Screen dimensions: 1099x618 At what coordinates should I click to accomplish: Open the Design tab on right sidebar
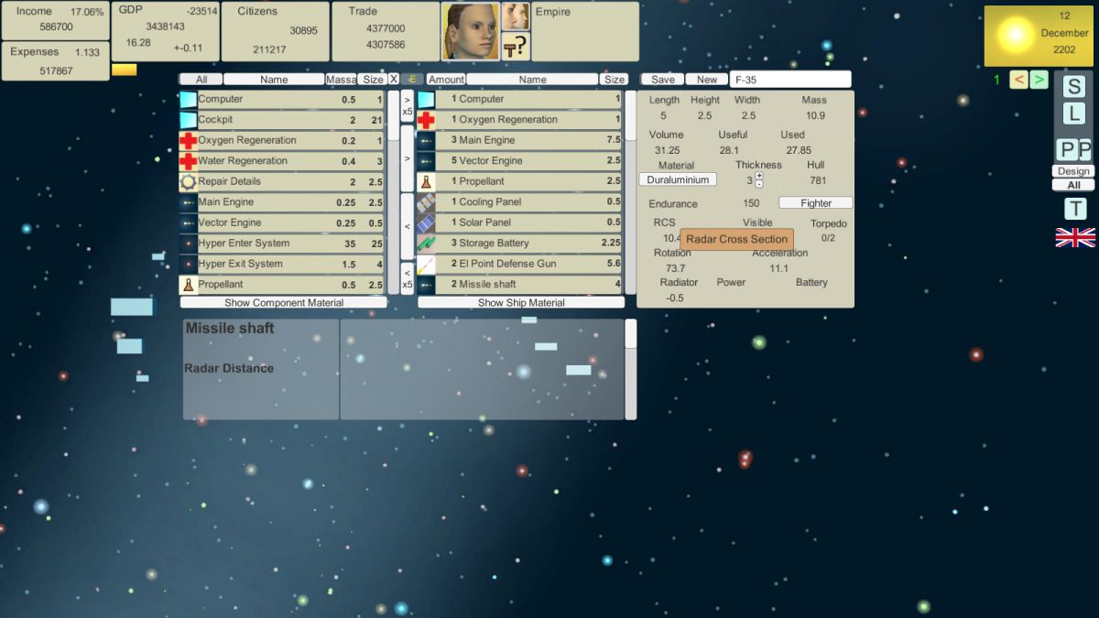[x=1072, y=171]
